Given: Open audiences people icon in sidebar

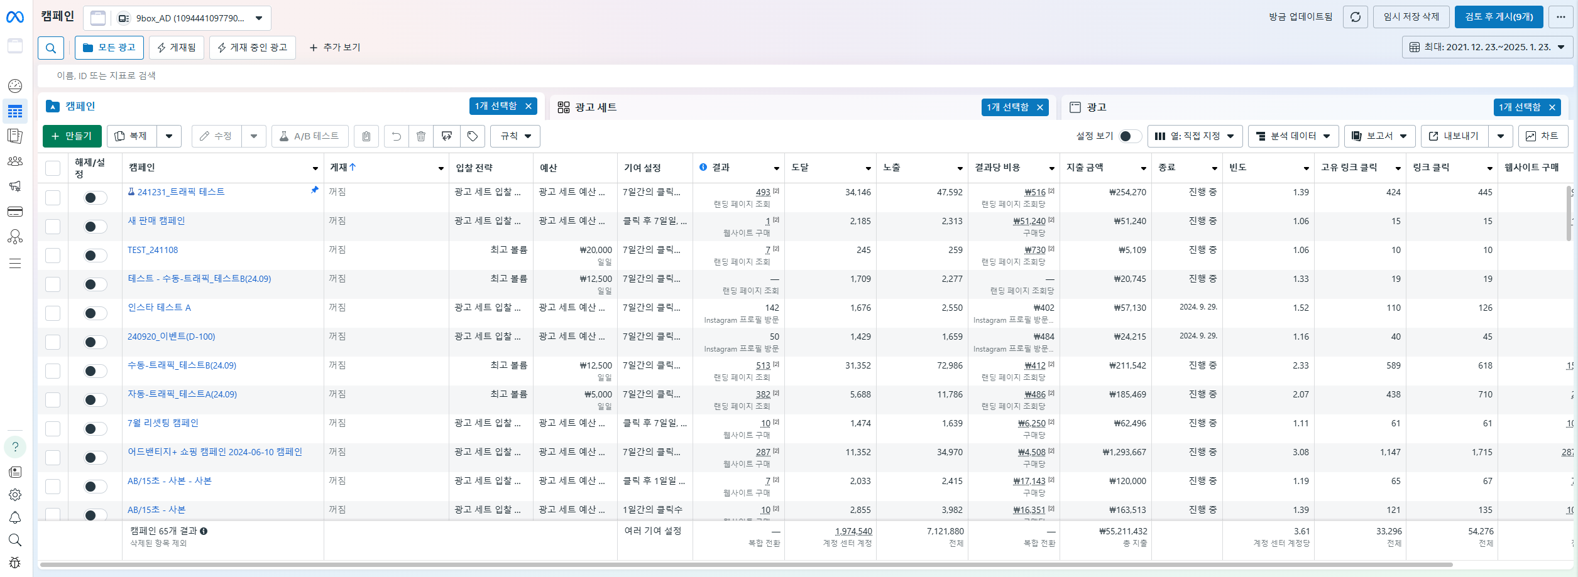Looking at the screenshot, I should tap(15, 161).
